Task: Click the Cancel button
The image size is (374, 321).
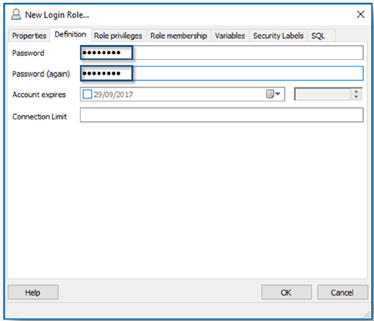Action: (x=342, y=292)
